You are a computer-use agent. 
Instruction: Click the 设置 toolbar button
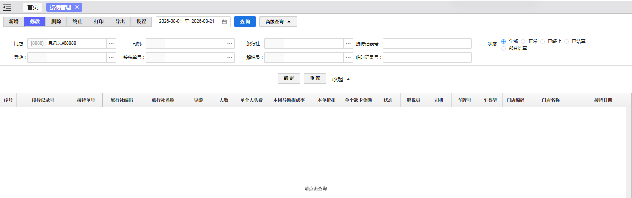click(141, 22)
